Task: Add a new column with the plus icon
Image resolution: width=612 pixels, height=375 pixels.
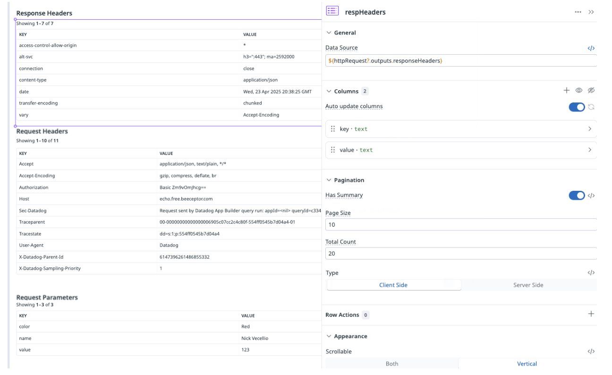Action: [567, 90]
